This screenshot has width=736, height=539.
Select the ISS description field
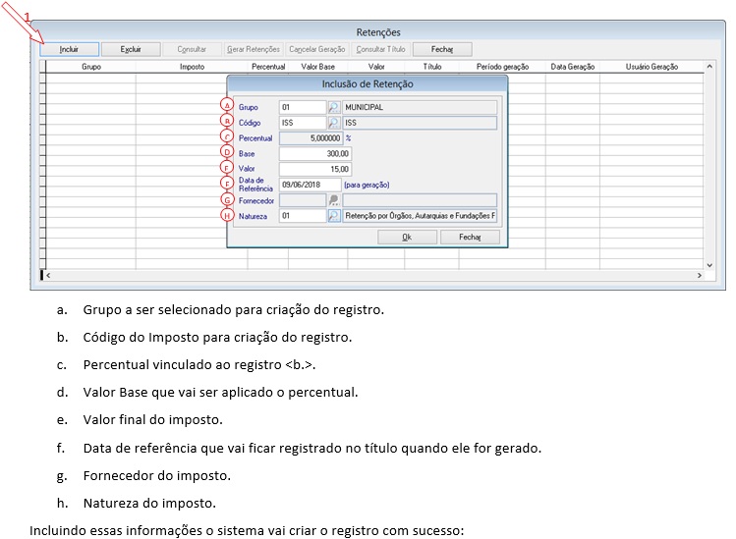[420, 123]
